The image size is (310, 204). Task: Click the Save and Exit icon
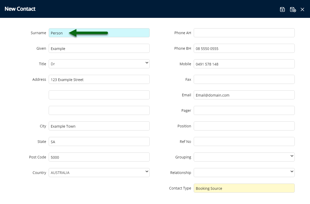(x=293, y=9)
